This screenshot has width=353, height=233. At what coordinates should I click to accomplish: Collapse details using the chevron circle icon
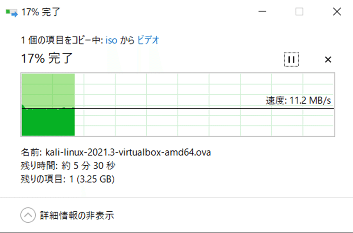click(x=28, y=215)
